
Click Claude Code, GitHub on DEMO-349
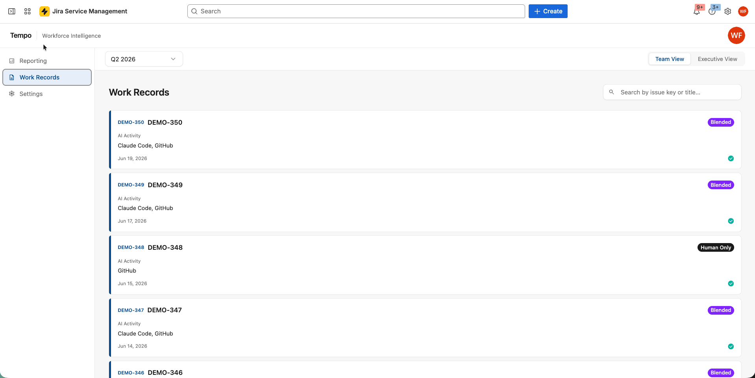145,208
